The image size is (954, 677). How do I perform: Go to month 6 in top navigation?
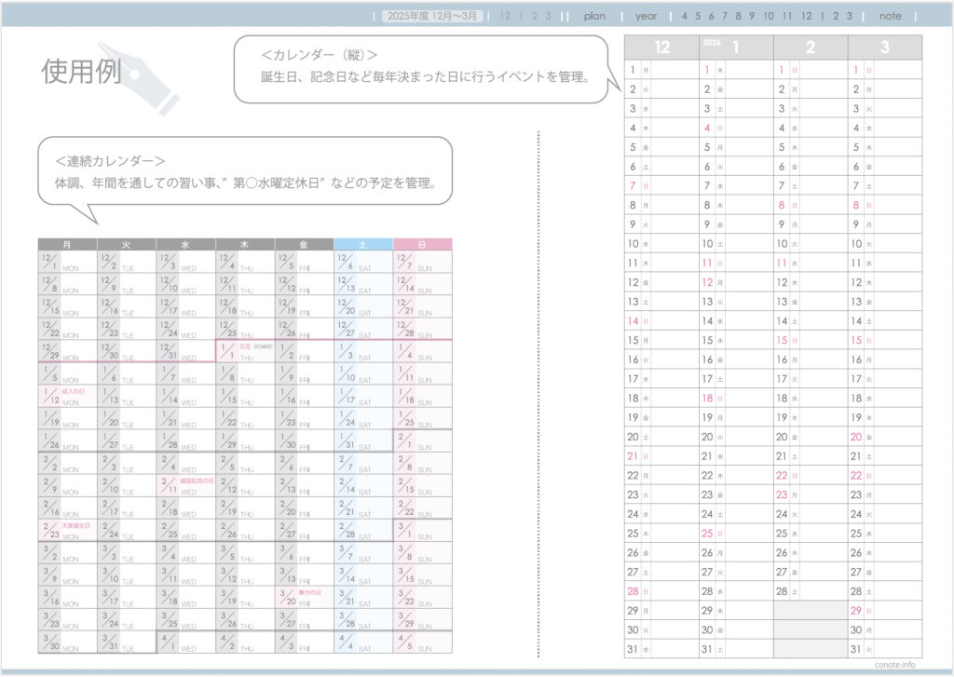711,16
